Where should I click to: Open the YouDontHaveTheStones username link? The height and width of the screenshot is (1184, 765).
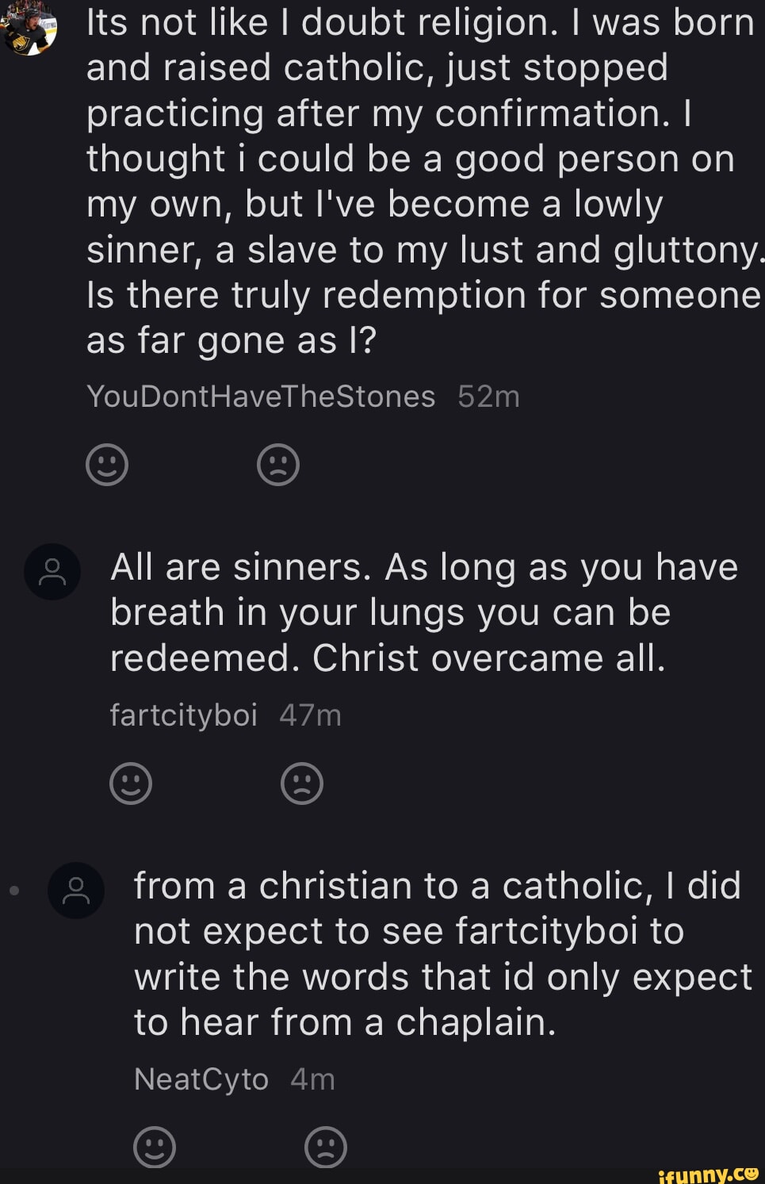(x=261, y=397)
